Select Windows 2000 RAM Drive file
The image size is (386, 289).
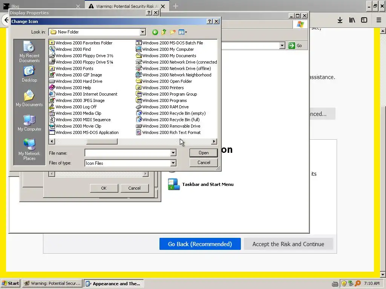(162, 106)
